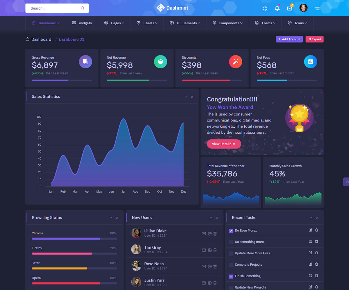Go to the widgets menu item
This screenshot has height=290, width=349.
(82, 23)
